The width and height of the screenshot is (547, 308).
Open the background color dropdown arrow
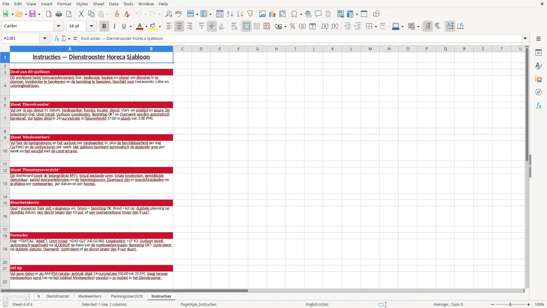coord(160,26)
